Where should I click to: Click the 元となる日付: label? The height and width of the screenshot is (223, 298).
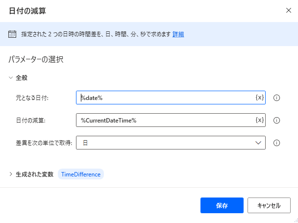pos(32,98)
